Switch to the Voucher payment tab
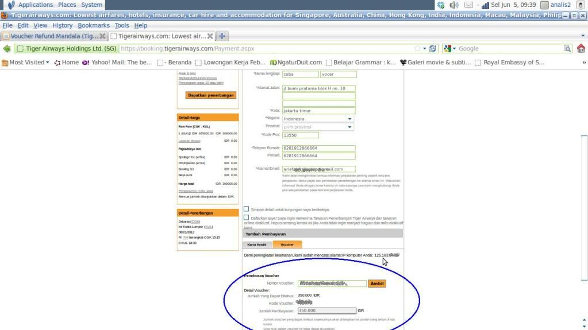The height and width of the screenshot is (330, 588). (x=287, y=244)
